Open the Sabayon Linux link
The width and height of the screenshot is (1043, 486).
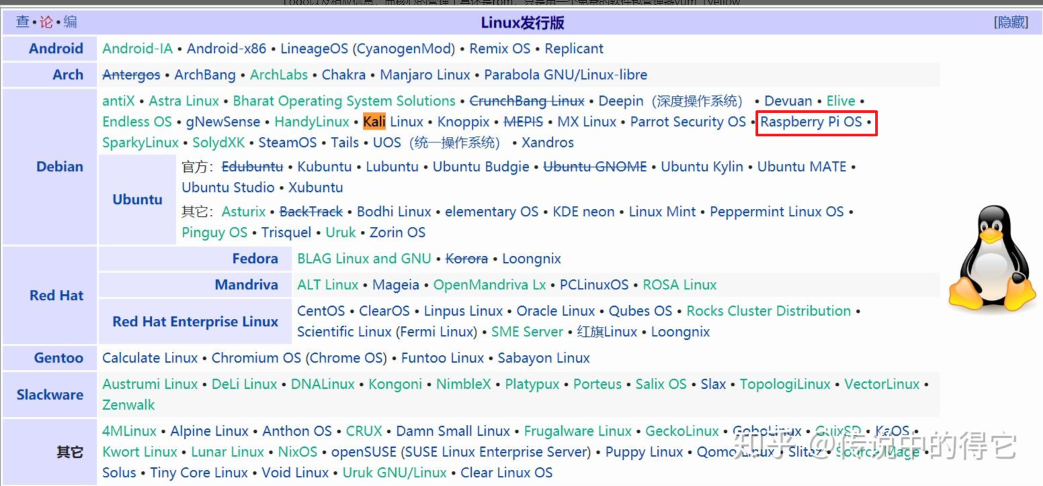tap(544, 358)
